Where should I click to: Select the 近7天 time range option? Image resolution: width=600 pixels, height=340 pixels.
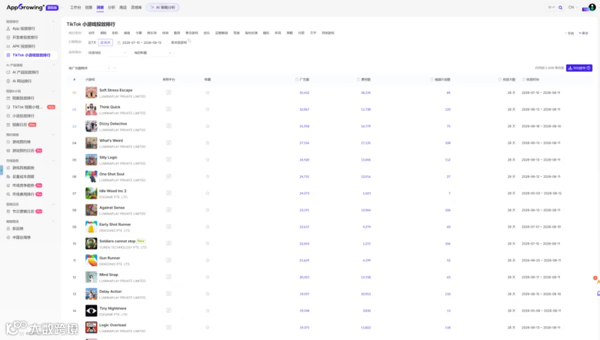coord(92,43)
